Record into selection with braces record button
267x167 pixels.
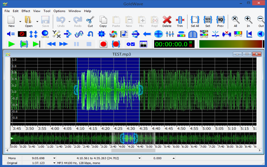click(x=116, y=44)
